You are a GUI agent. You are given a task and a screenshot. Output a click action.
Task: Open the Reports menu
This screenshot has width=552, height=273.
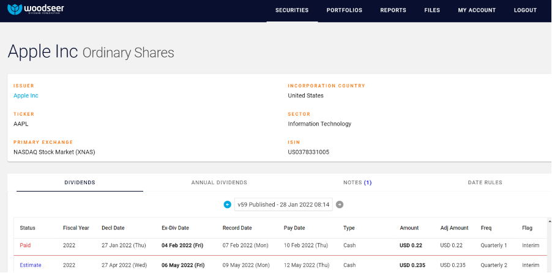point(393,10)
